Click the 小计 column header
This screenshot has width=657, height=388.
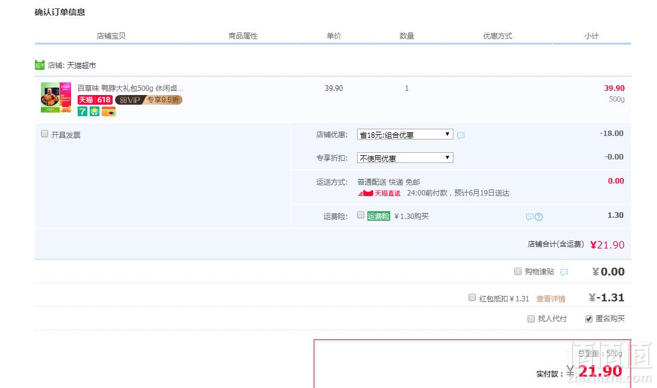pyautogui.click(x=591, y=36)
